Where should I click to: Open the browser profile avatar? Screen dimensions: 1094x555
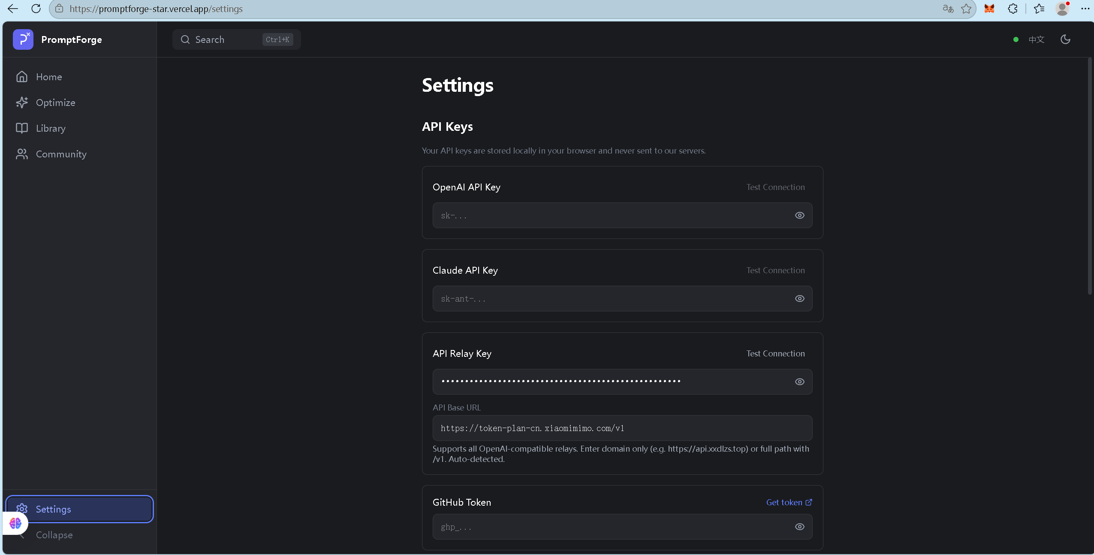click(x=1062, y=9)
